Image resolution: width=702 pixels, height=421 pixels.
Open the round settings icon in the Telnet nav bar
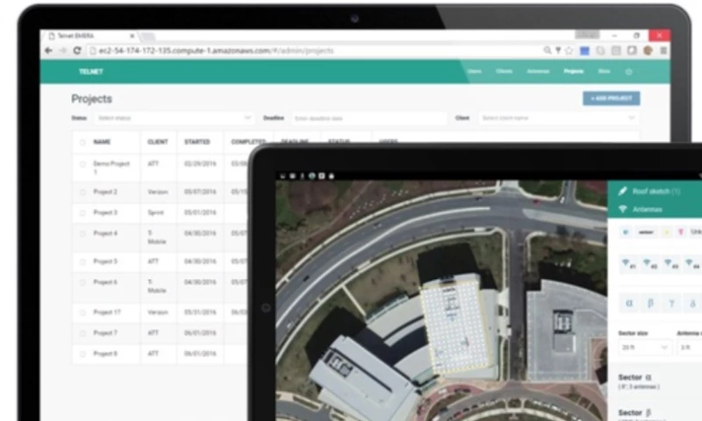pyautogui.click(x=628, y=72)
